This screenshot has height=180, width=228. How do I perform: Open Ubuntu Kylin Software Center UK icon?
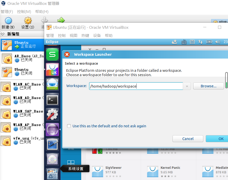point(52,70)
